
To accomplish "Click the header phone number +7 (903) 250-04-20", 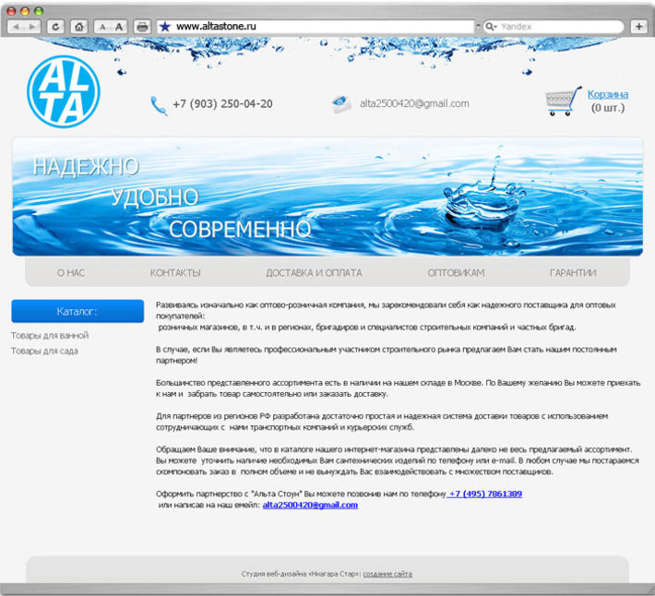I will coord(222,103).
